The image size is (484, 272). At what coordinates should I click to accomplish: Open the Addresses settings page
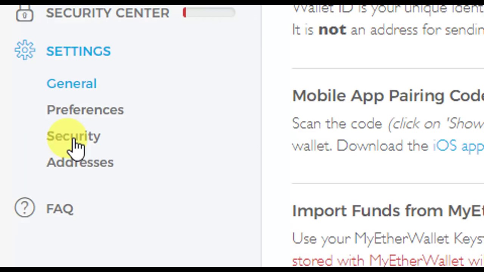click(80, 162)
